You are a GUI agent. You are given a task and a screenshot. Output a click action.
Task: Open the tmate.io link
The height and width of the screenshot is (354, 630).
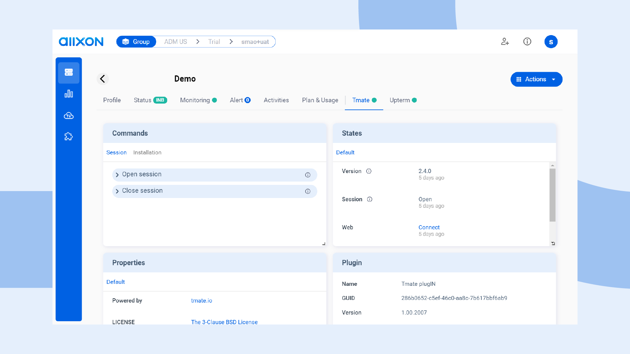(x=201, y=301)
